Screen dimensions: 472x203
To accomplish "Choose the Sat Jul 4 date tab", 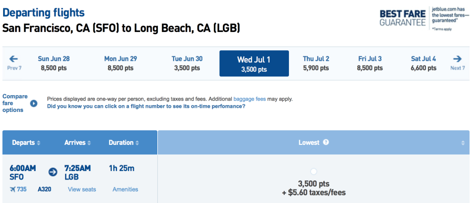I will pos(424,63).
